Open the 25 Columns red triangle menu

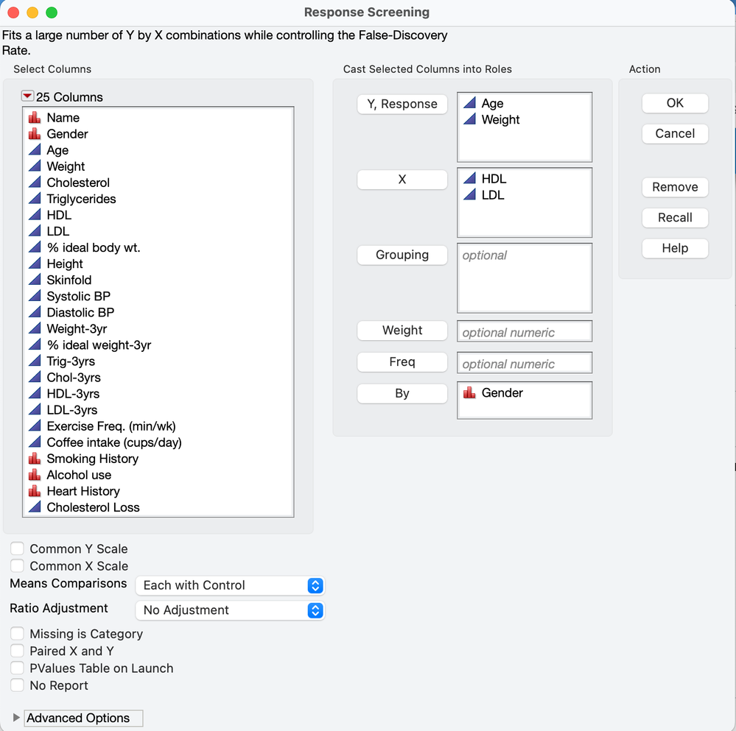(x=28, y=96)
